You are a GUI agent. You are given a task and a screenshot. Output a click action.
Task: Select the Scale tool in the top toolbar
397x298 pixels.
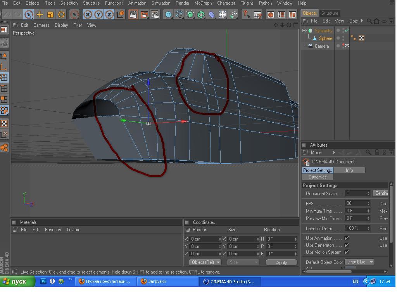click(x=50, y=15)
